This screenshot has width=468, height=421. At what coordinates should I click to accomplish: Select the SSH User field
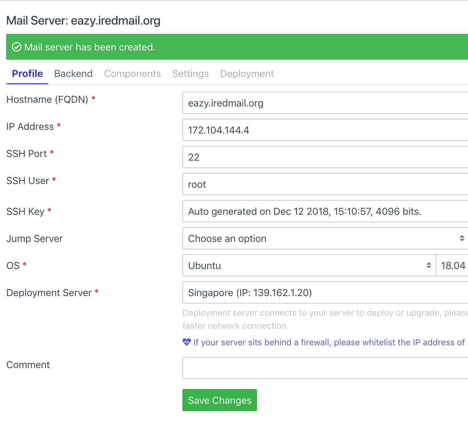pos(325,184)
